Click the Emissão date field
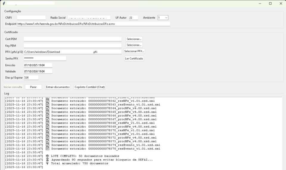This screenshot has width=286, height=170. [x=38, y=65]
